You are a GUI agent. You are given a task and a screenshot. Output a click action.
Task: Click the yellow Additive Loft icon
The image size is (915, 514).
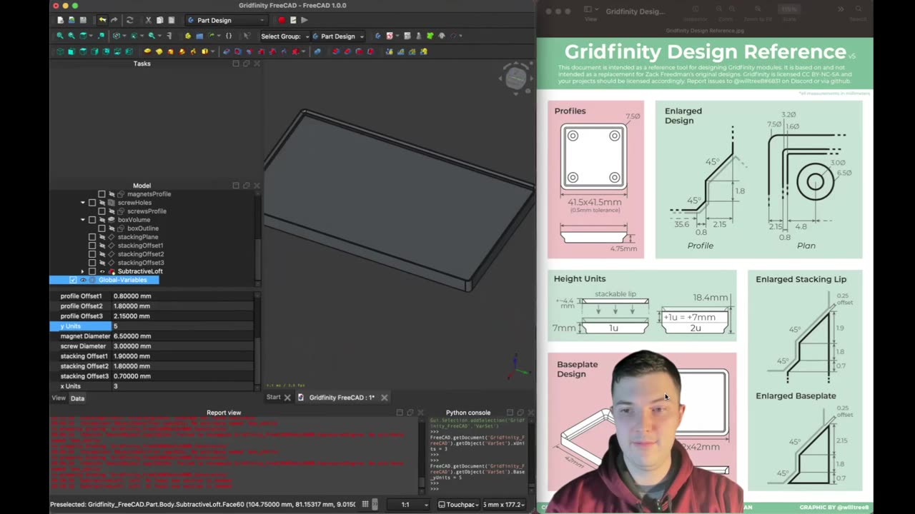coord(171,51)
